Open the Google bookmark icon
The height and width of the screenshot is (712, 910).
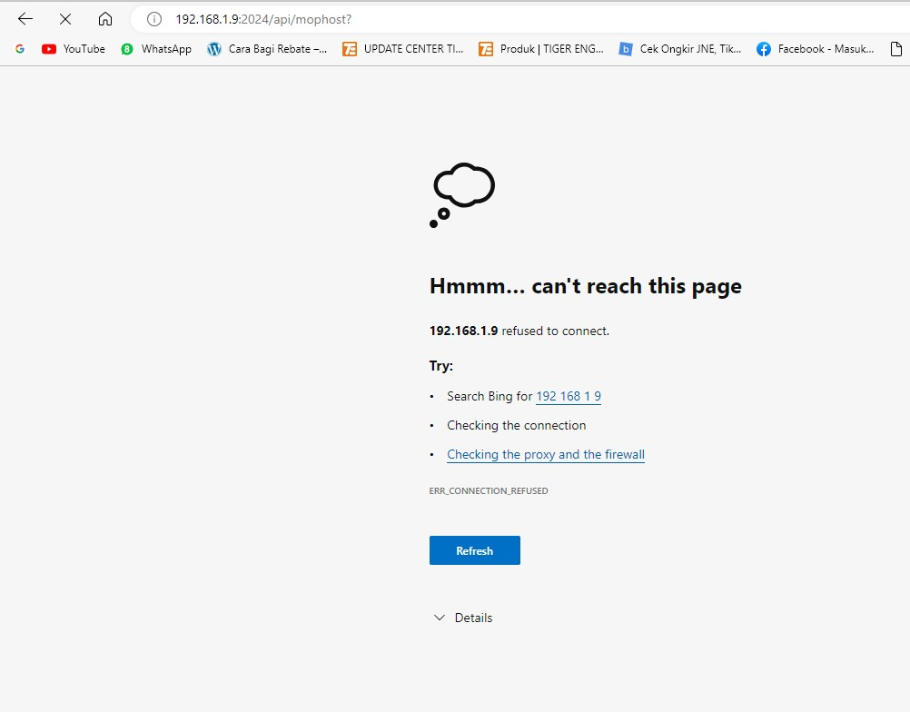pyautogui.click(x=20, y=49)
